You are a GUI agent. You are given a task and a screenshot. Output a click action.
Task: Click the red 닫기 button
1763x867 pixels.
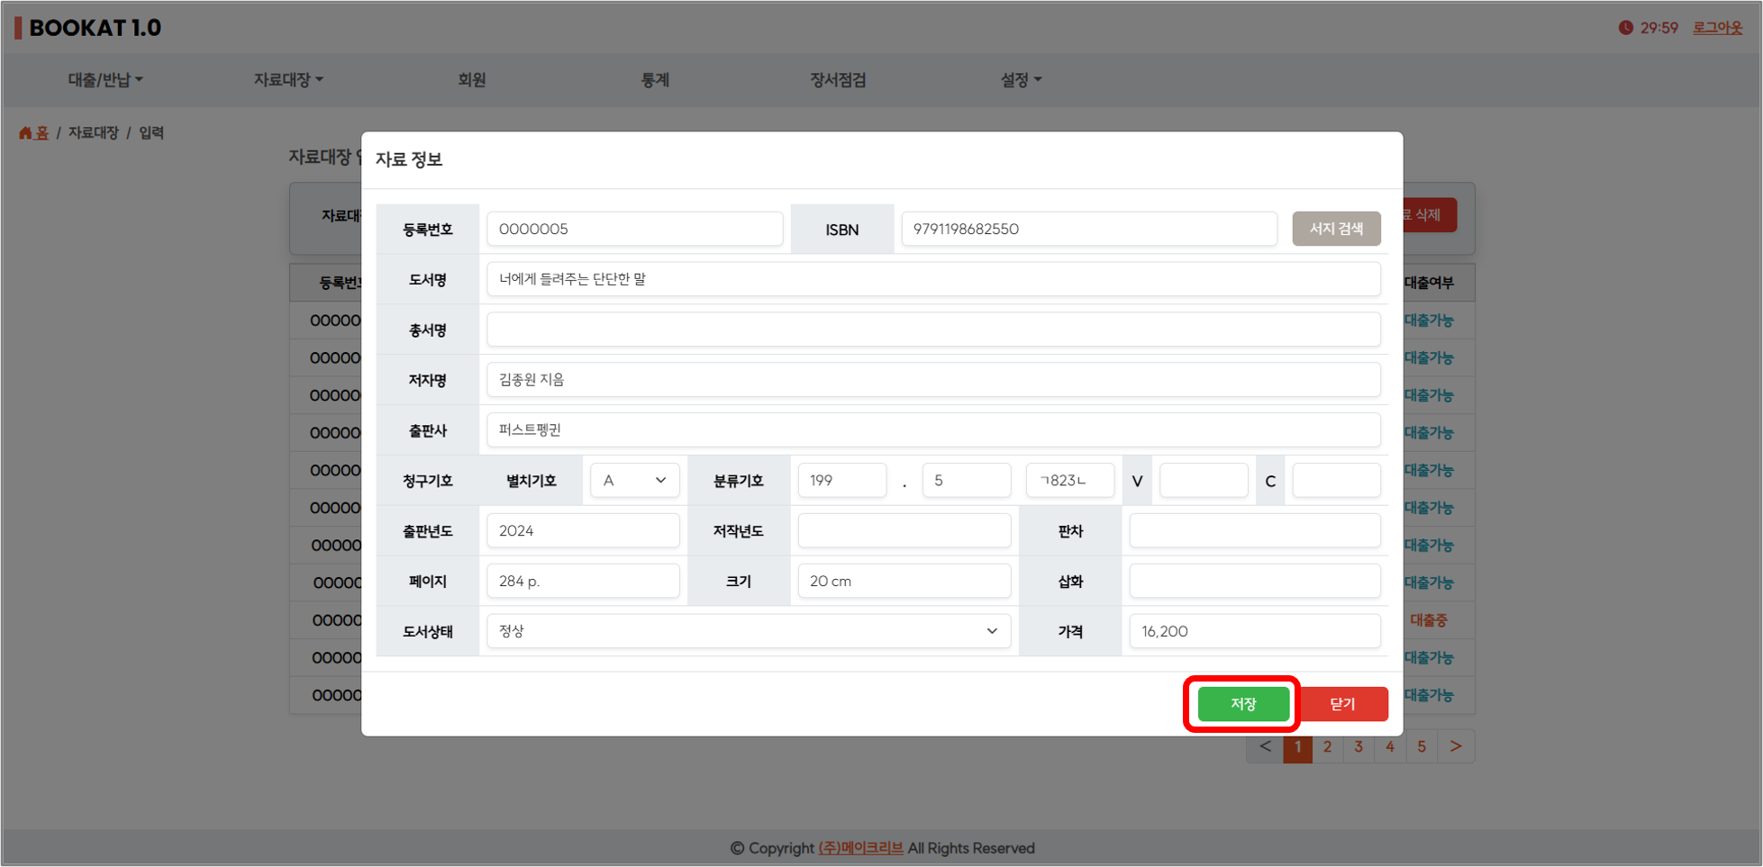pyautogui.click(x=1342, y=704)
